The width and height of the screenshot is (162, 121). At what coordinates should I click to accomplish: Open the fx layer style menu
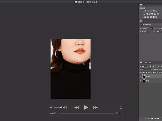149,118
